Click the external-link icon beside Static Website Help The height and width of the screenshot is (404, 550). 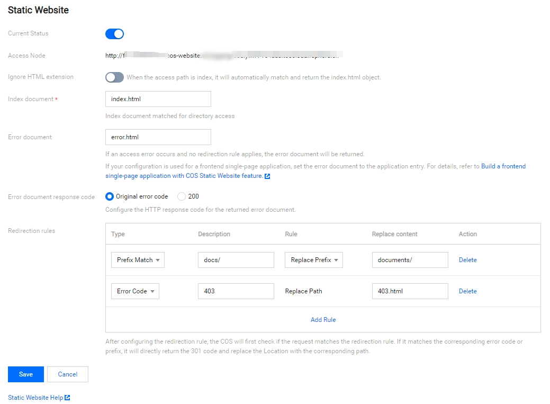(67, 398)
